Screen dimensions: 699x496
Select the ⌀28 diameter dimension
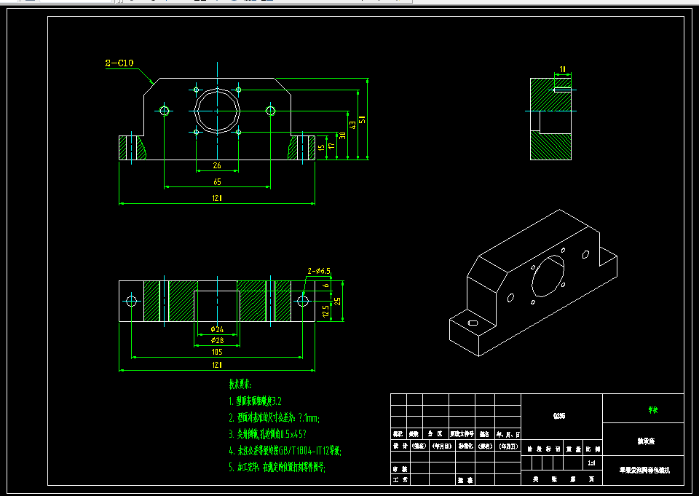[x=217, y=340]
